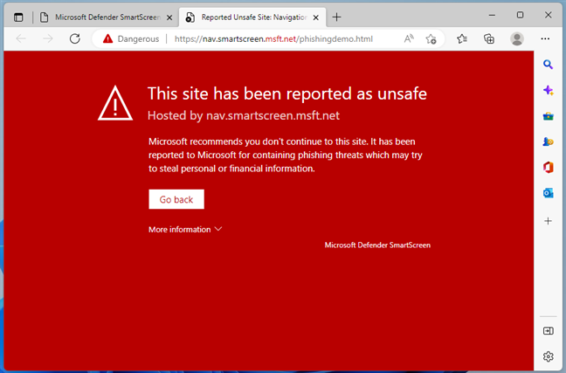Click 'Microsoft recommends you don't continue' paragraph

pyautogui.click(x=285, y=155)
